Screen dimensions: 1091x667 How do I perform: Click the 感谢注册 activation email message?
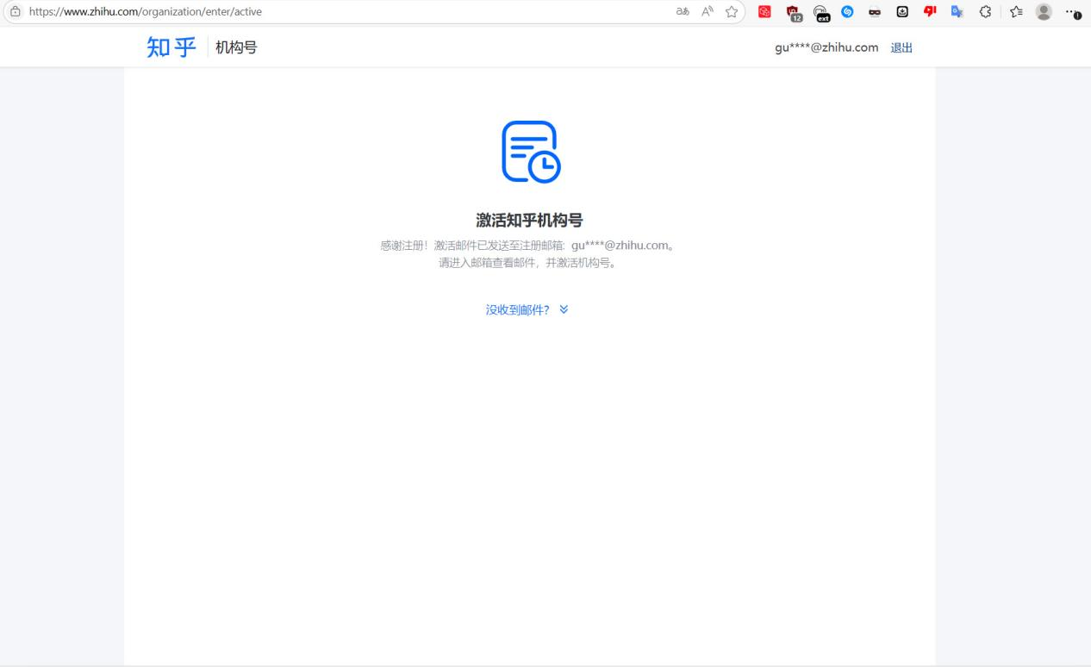[x=527, y=246]
